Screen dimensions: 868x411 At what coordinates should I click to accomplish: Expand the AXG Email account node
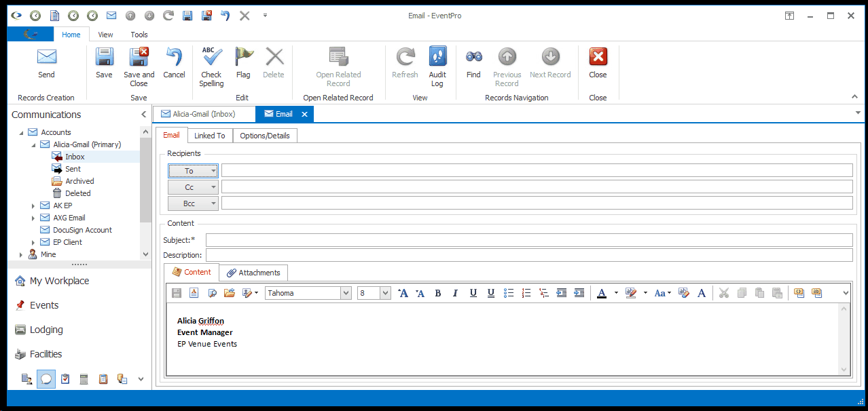33,218
